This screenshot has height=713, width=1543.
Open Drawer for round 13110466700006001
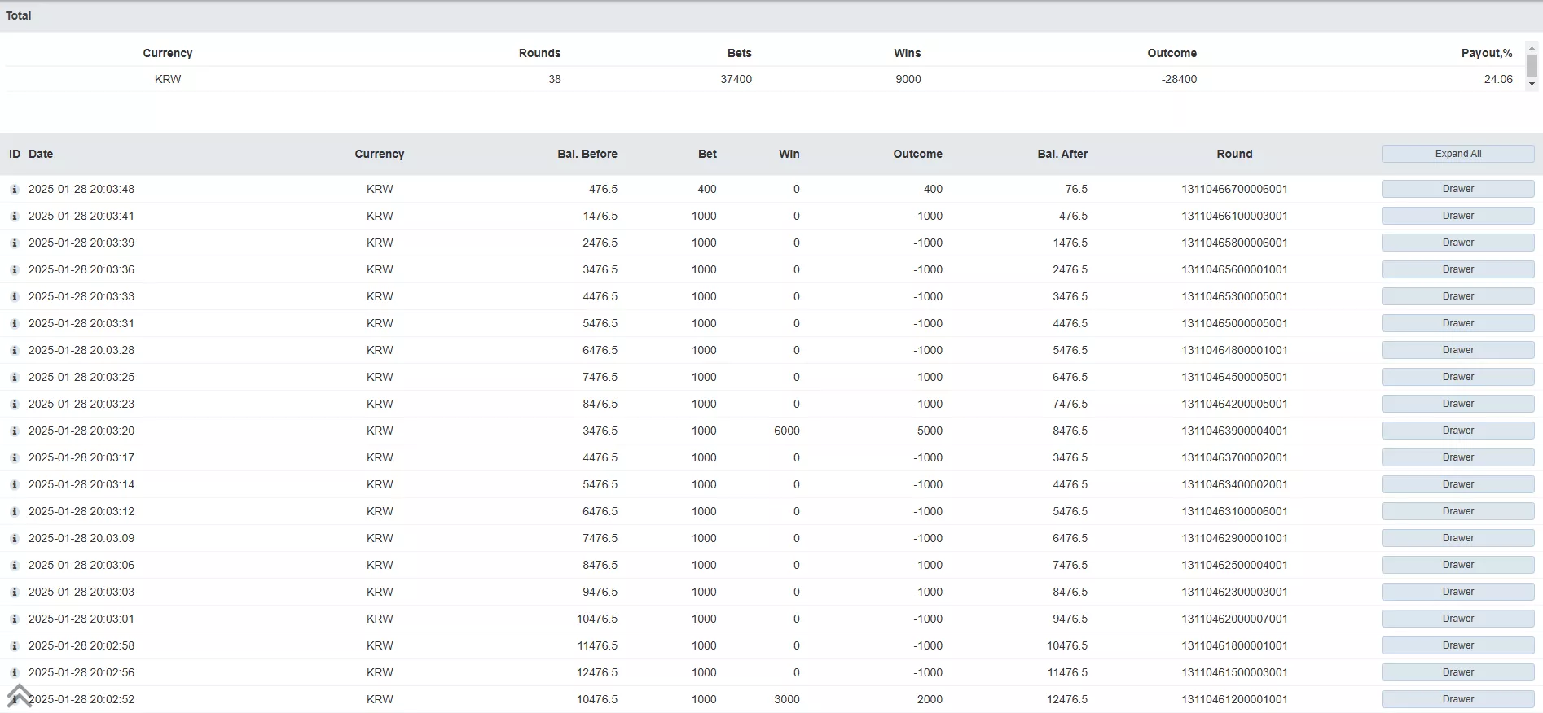coord(1457,189)
